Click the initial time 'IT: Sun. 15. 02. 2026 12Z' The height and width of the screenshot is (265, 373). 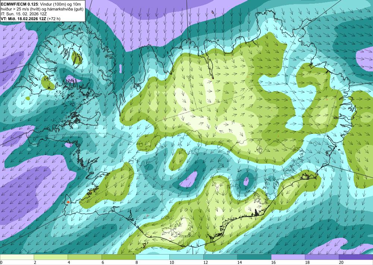click(24, 14)
